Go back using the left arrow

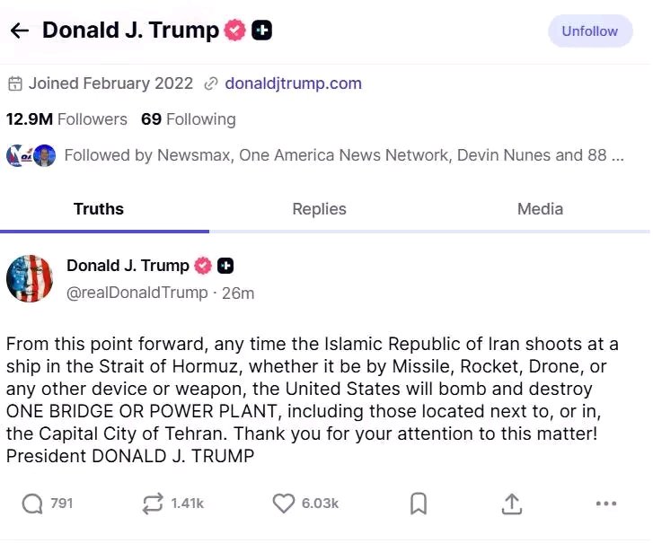pos(19,31)
